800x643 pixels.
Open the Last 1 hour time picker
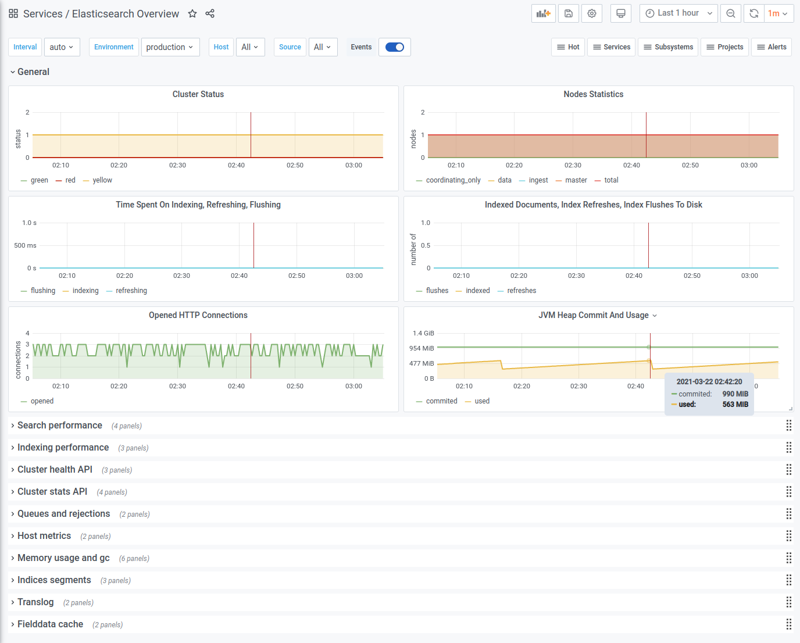click(x=678, y=13)
